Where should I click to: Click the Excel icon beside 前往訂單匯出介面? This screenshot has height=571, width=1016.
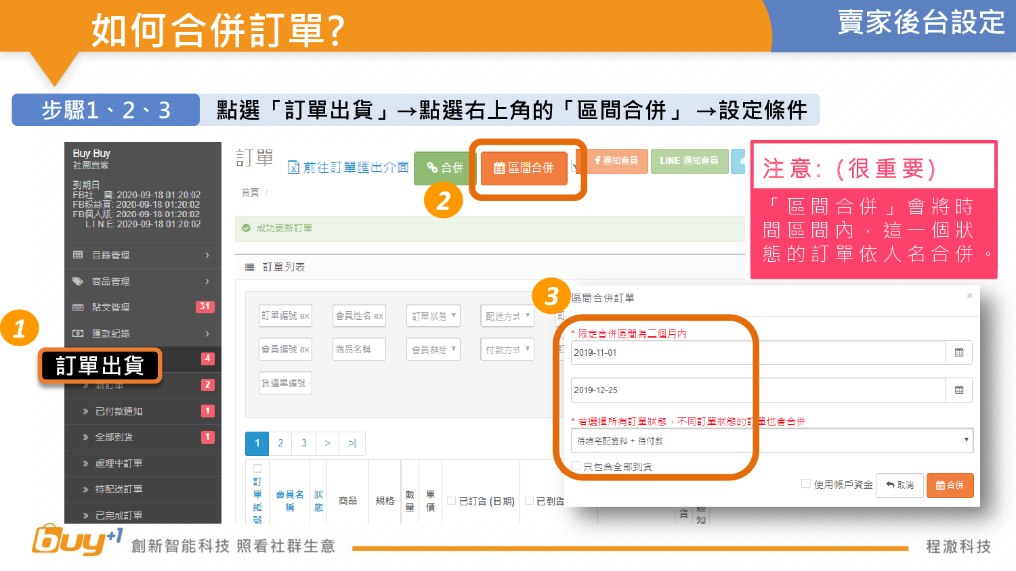293,167
